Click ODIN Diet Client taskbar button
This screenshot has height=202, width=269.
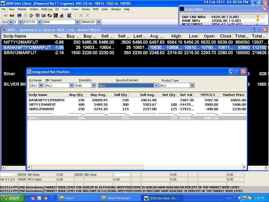tap(162, 198)
